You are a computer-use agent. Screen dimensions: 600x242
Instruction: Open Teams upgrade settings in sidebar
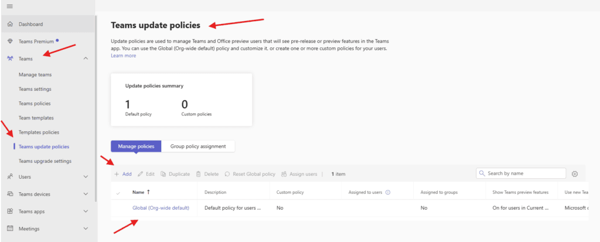45,161
